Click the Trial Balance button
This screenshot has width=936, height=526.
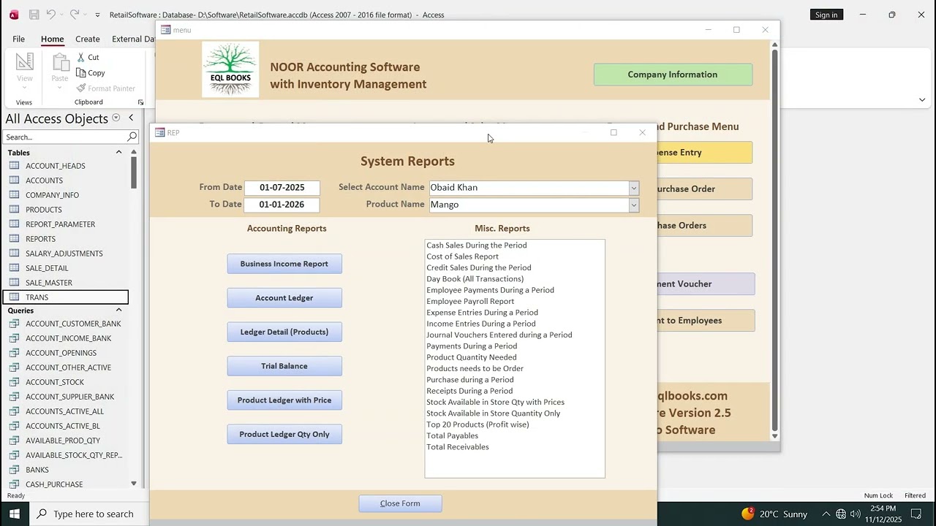pos(284,366)
